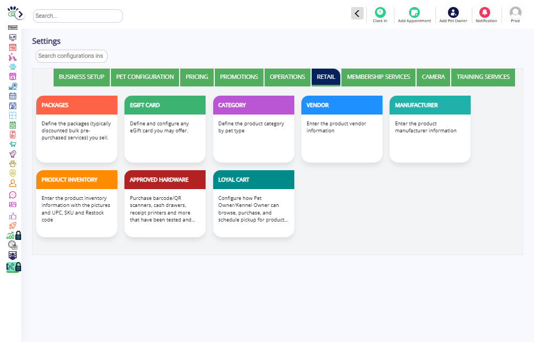
Task: Click the locked green bar chart sidebar icon
Action: tap(14, 235)
